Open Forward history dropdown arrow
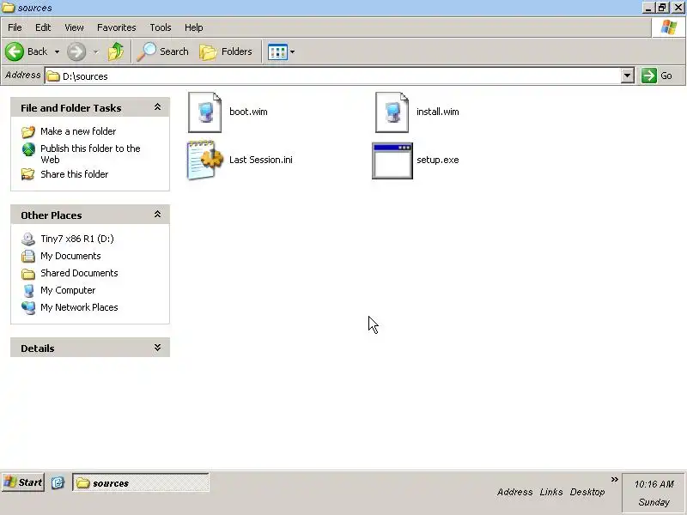 95,52
